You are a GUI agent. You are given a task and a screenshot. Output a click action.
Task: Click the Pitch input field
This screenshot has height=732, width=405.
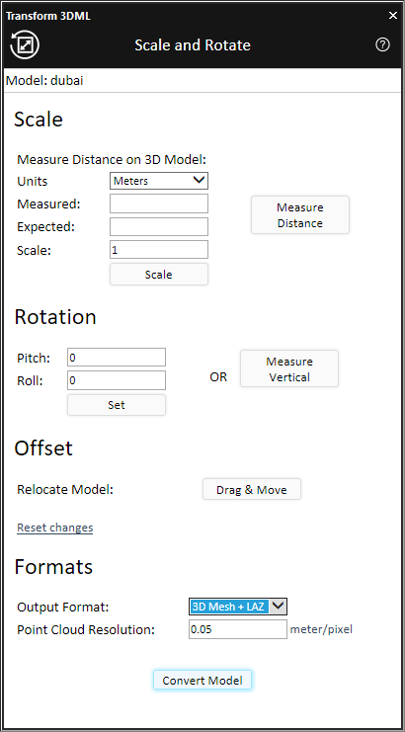point(117,358)
